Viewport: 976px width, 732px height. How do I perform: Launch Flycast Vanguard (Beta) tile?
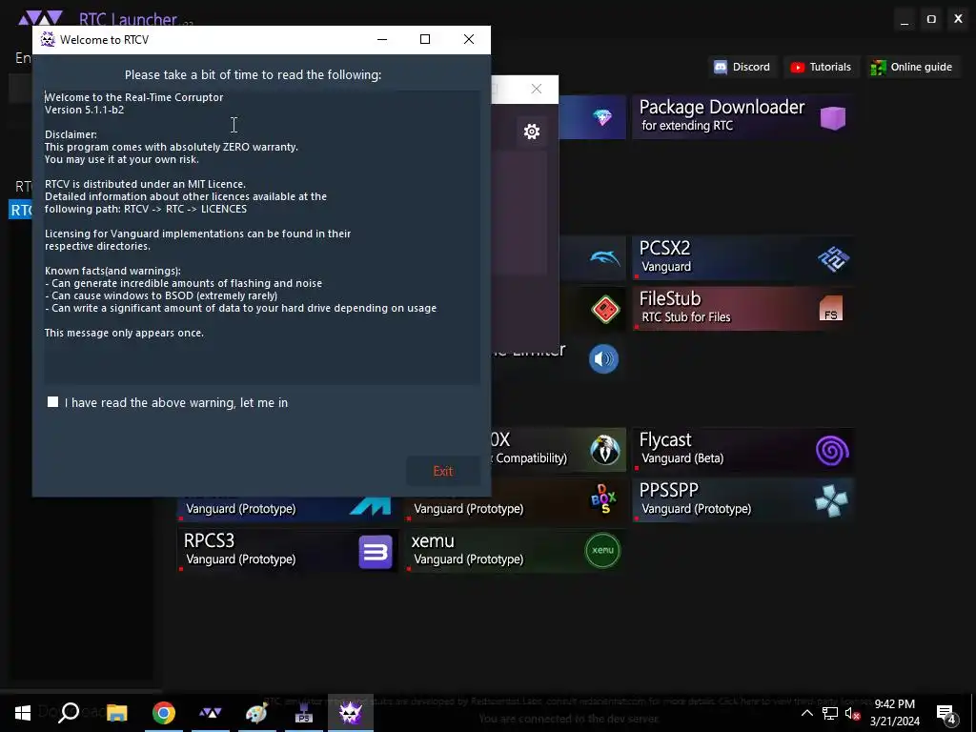pyautogui.click(x=742, y=450)
